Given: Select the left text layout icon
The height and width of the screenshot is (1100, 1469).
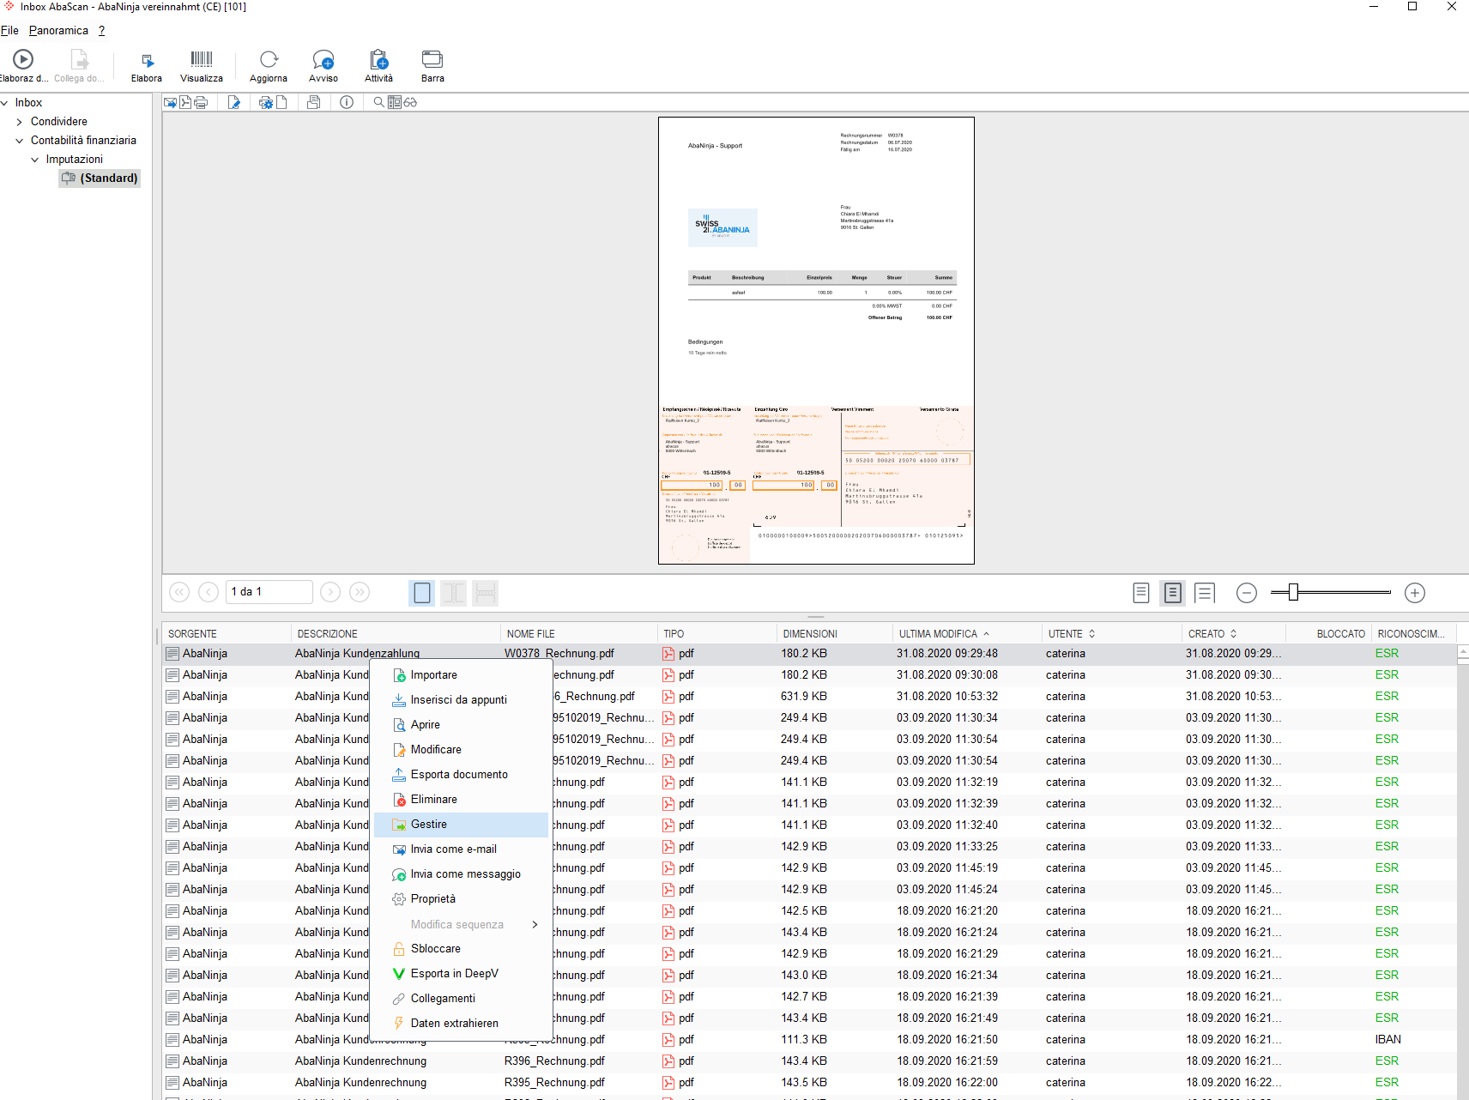Looking at the screenshot, I should (x=1141, y=593).
